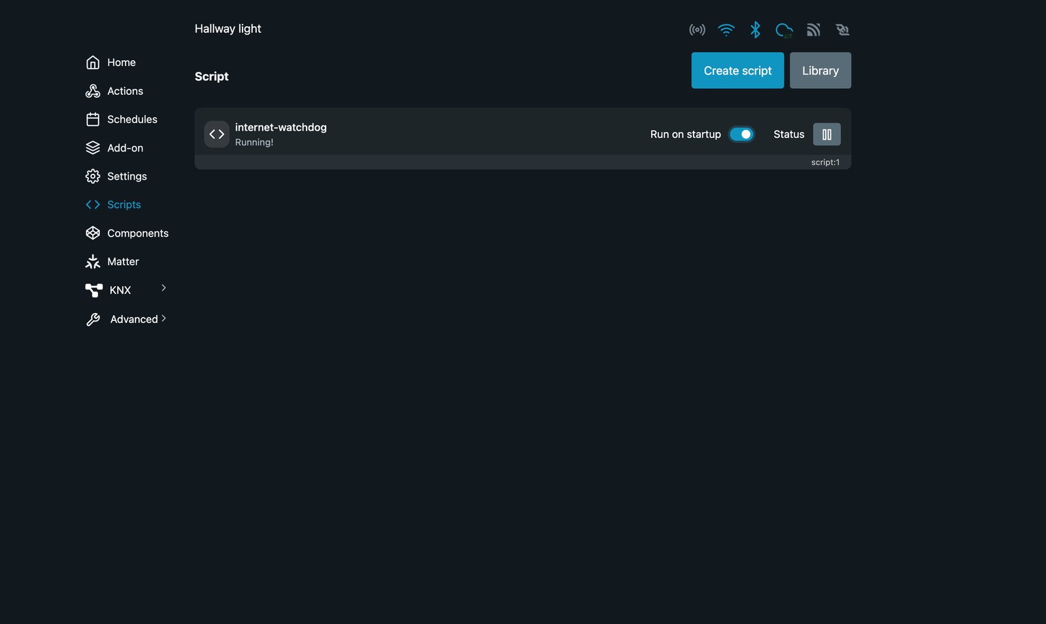Click the Bluetooth status icon

click(755, 29)
